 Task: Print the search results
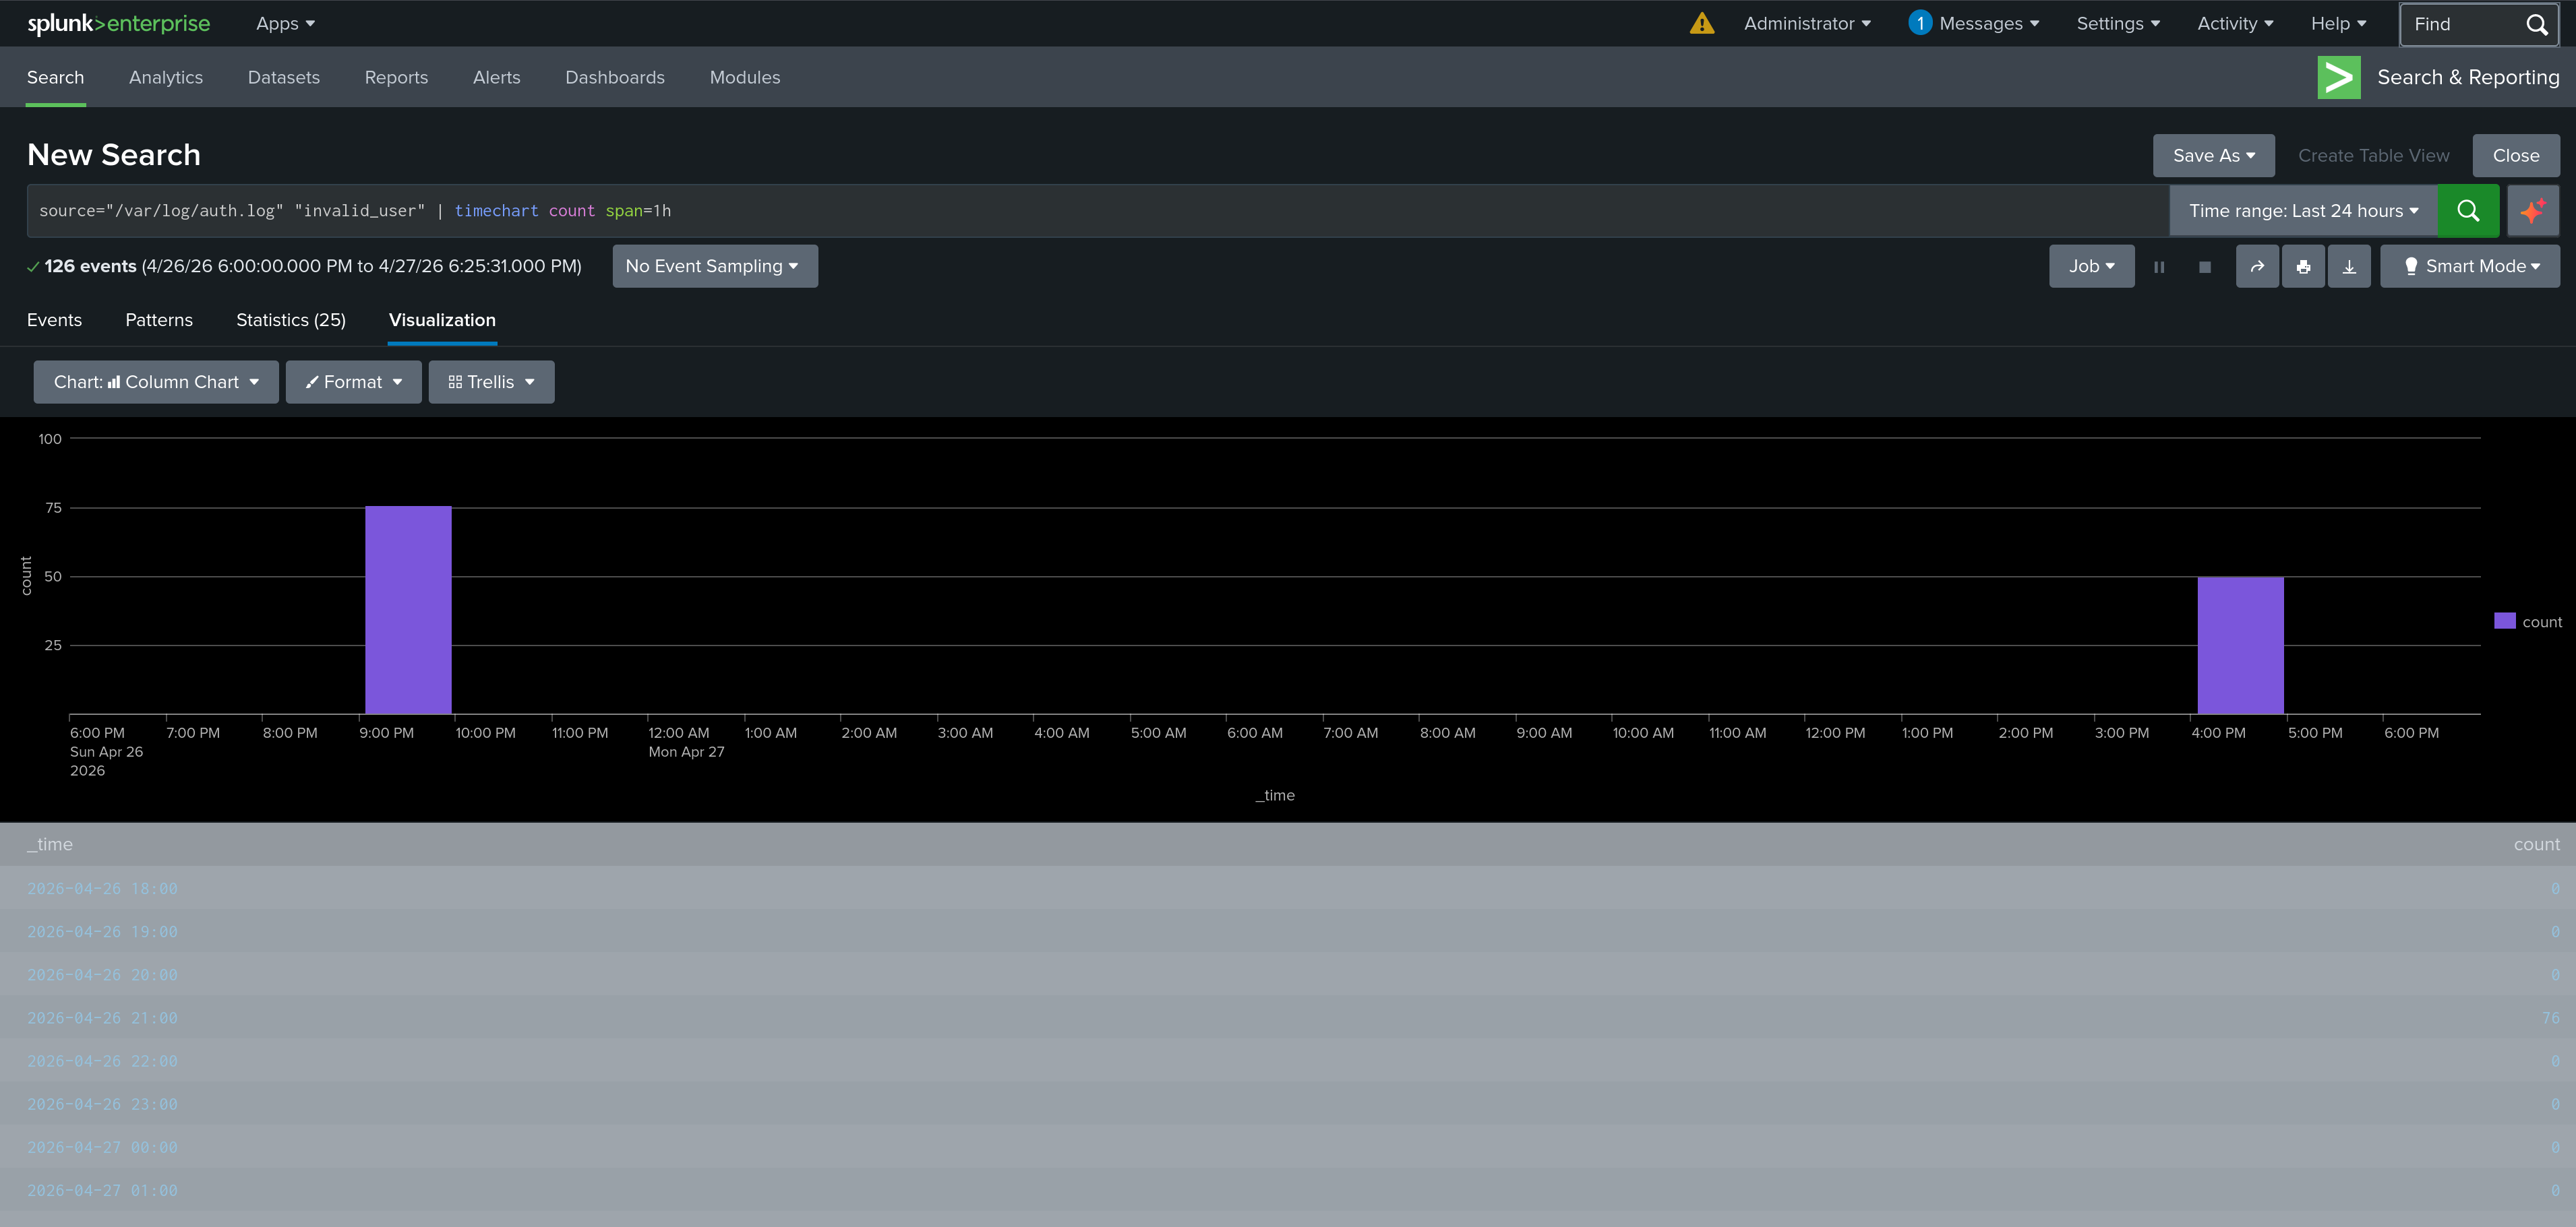(2304, 265)
